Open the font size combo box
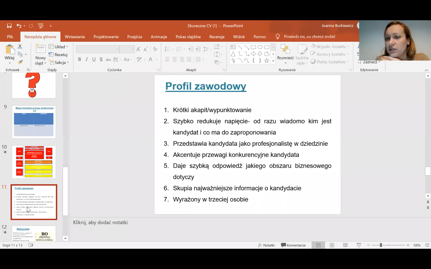 (x=127, y=49)
